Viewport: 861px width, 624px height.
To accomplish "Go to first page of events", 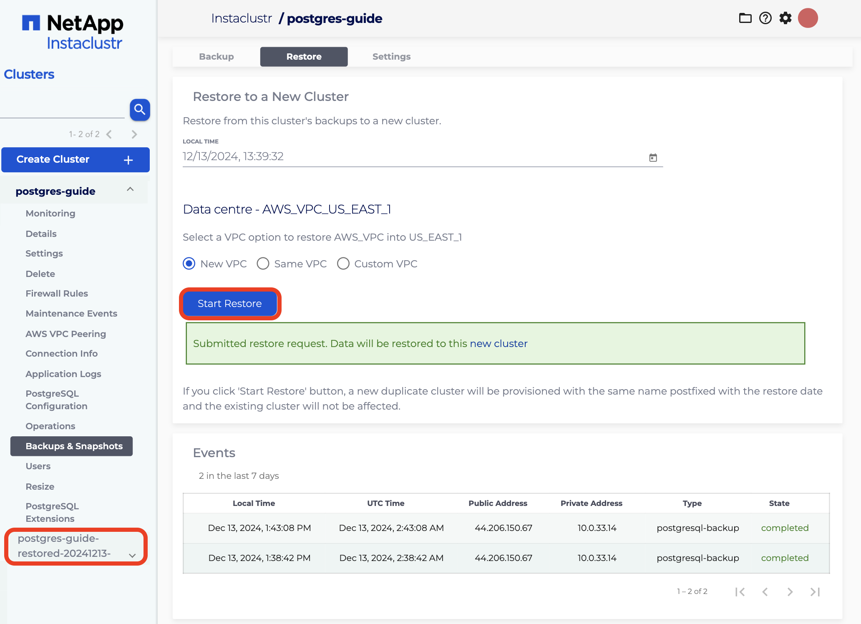I will point(740,591).
